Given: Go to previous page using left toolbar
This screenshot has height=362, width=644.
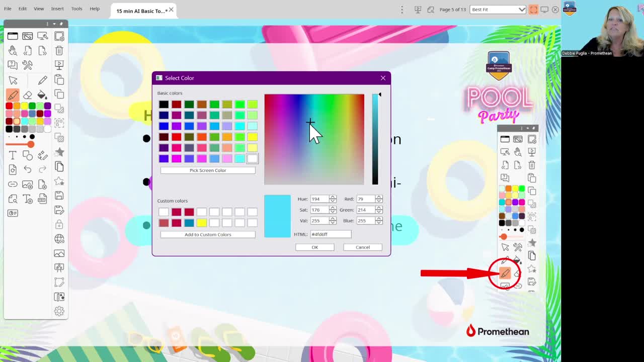Looking at the screenshot, I should (x=28, y=51).
